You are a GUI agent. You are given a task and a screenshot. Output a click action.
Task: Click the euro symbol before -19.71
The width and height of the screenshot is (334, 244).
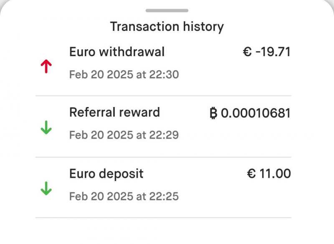pos(247,52)
